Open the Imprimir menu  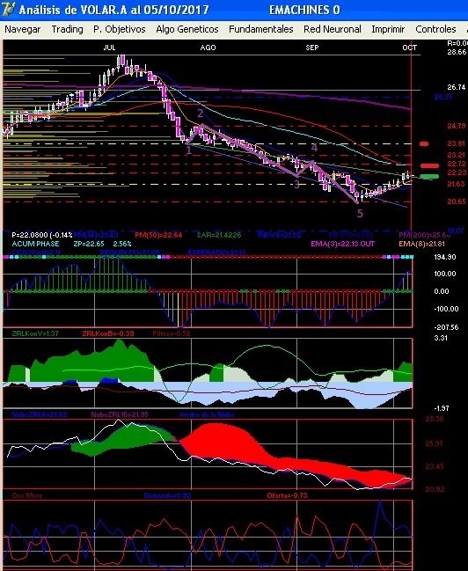(388, 29)
